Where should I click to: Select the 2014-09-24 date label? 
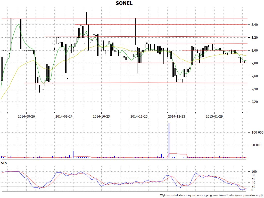pyautogui.click(x=64, y=116)
